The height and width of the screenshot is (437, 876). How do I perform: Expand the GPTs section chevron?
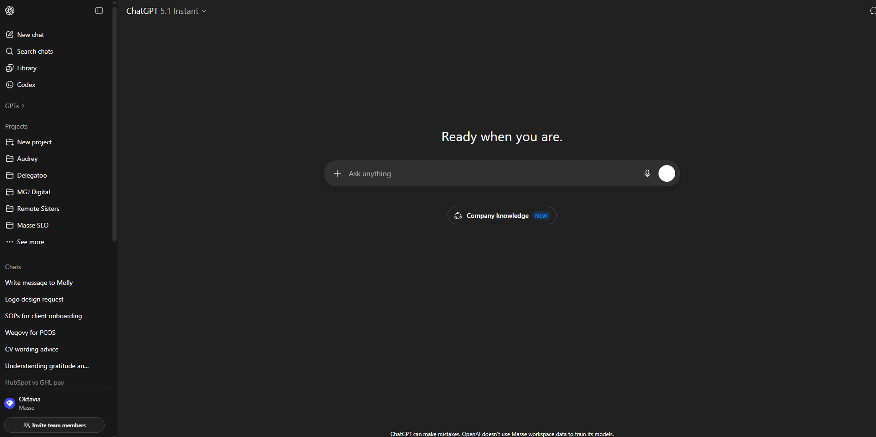point(23,106)
